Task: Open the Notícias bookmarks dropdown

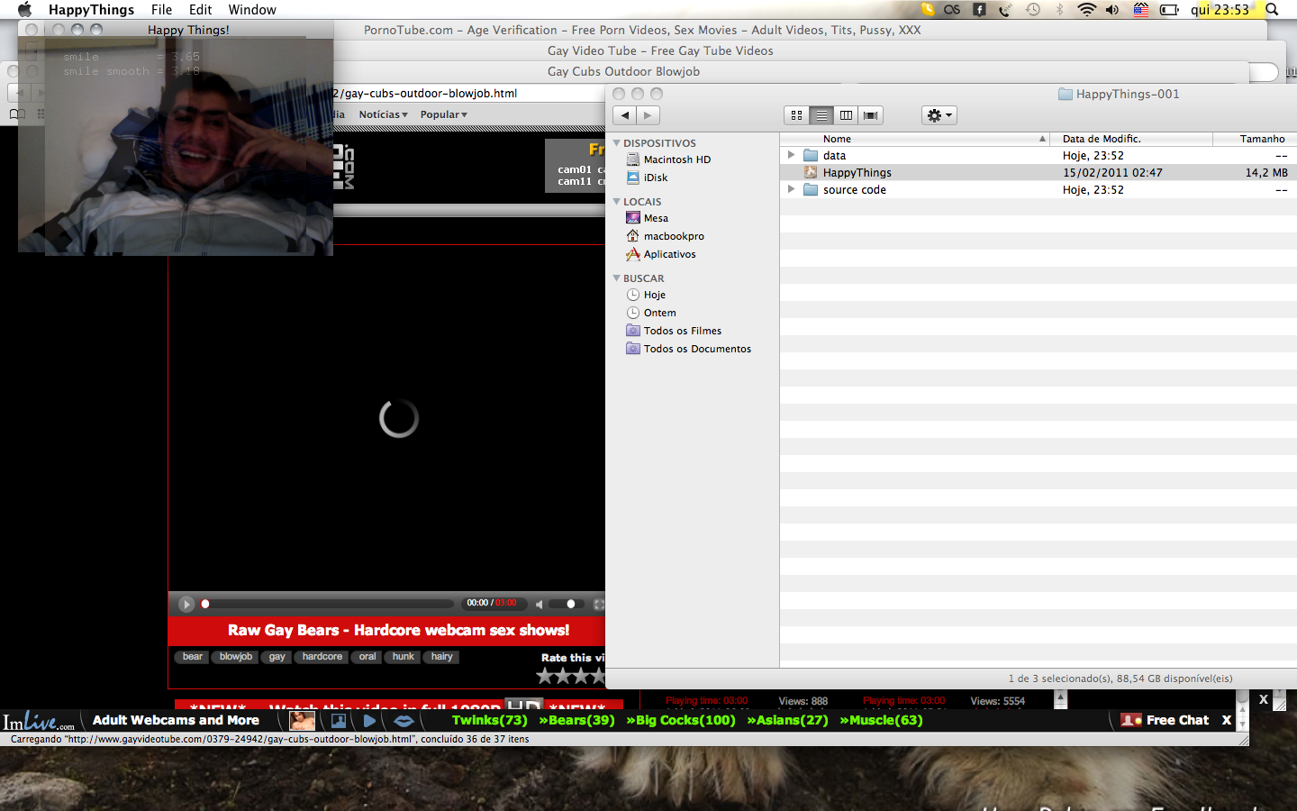Action: coord(383,114)
